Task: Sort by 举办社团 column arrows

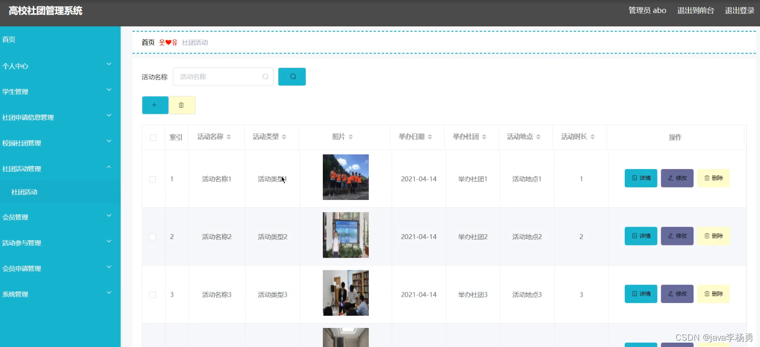Action: (484, 137)
